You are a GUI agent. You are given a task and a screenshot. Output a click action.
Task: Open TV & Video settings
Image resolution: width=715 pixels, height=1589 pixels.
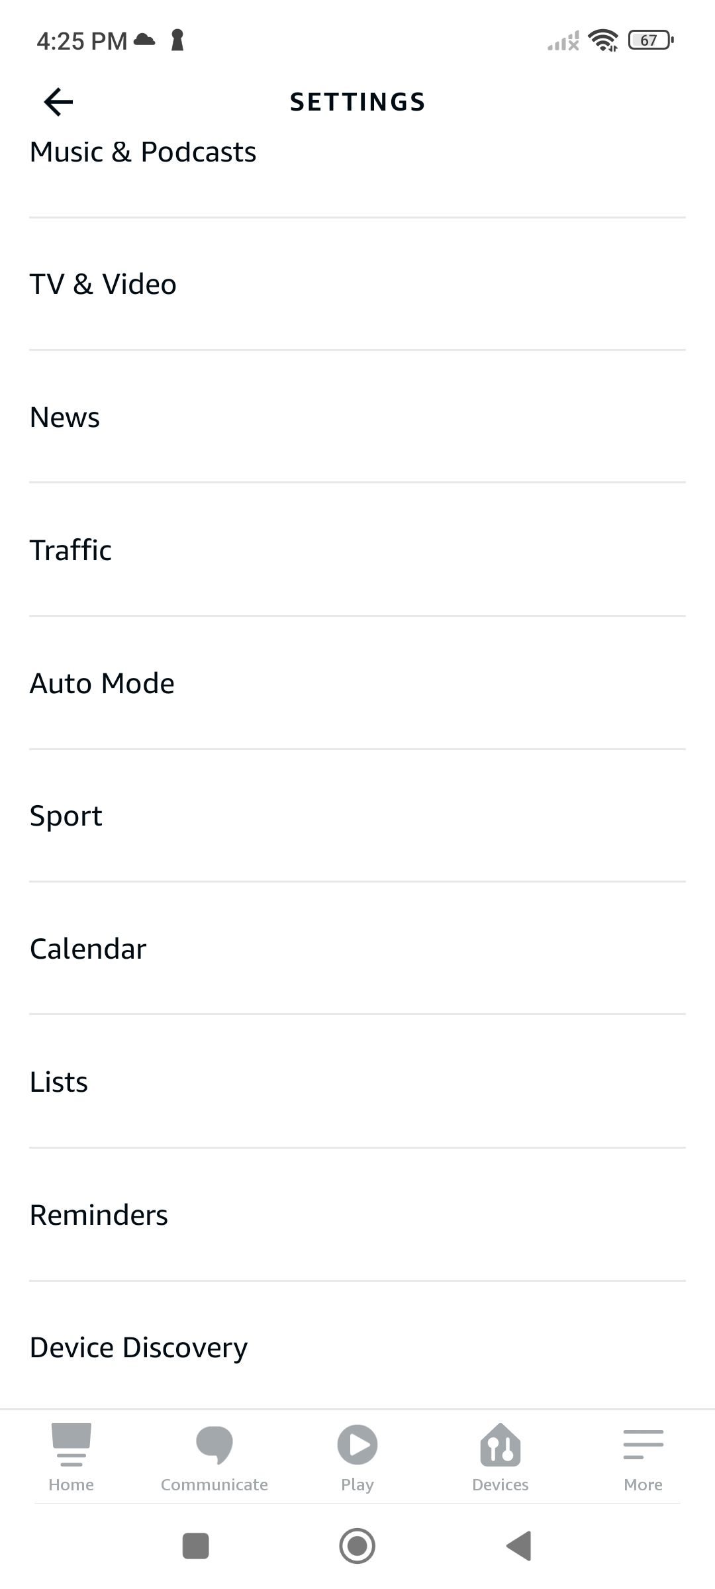tap(103, 285)
